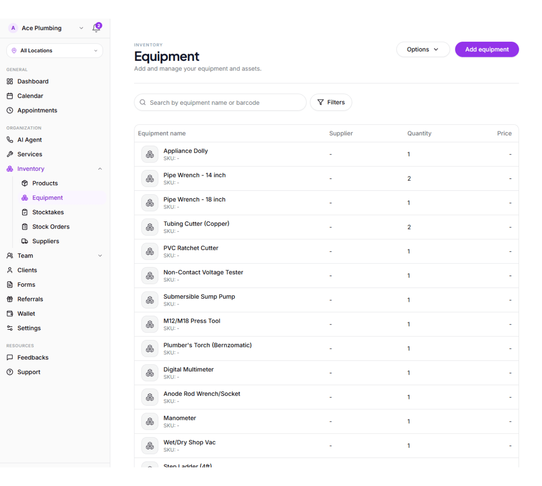Screen dimensions: 542x486
Task: Click the Price column header
Action: pos(504,134)
